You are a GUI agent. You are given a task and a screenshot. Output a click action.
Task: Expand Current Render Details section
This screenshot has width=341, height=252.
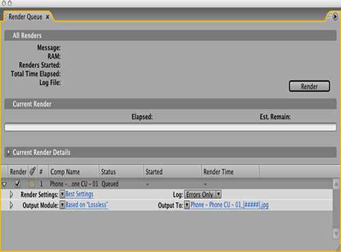pyautogui.click(x=8, y=152)
